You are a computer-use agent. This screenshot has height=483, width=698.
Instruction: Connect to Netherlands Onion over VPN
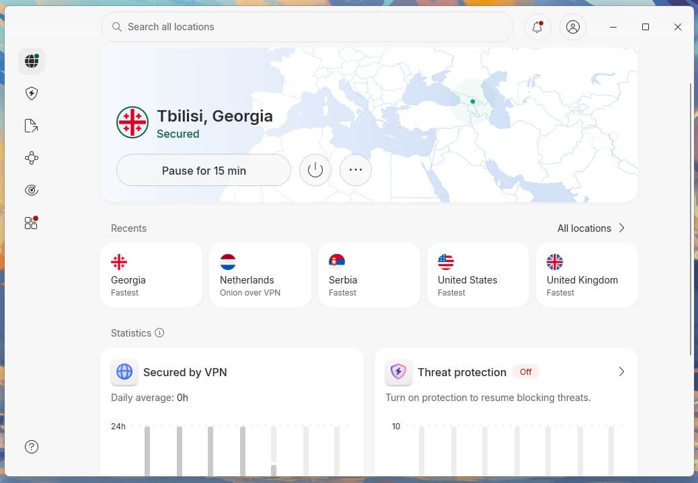click(x=260, y=275)
